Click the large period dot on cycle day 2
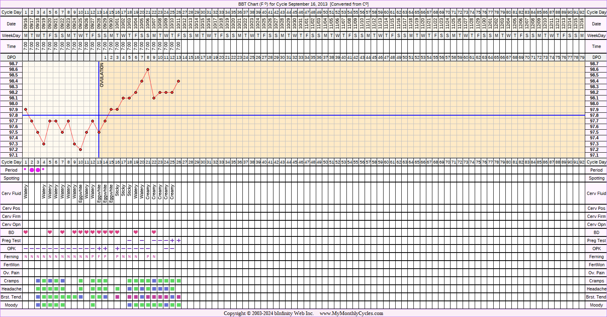The height and width of the screenshot is (317, 607). [x=32, y=170]
